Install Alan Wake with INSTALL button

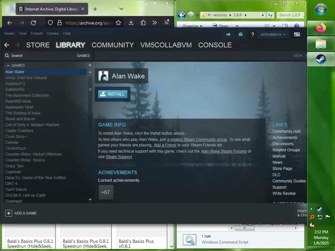(x=113, y=94)
